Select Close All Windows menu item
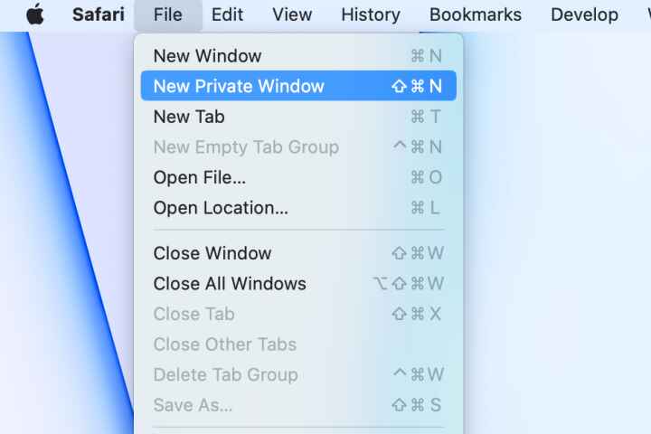 pos(298,283)
